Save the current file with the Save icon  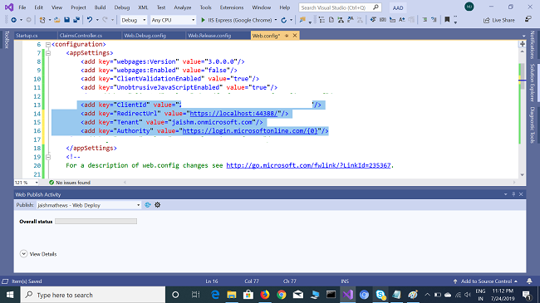66,20
